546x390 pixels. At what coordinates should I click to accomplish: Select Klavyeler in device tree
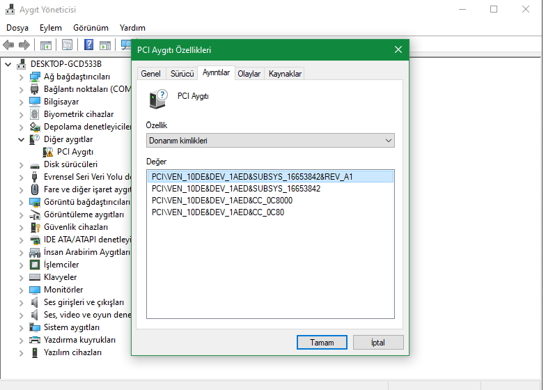pos(60,277)
